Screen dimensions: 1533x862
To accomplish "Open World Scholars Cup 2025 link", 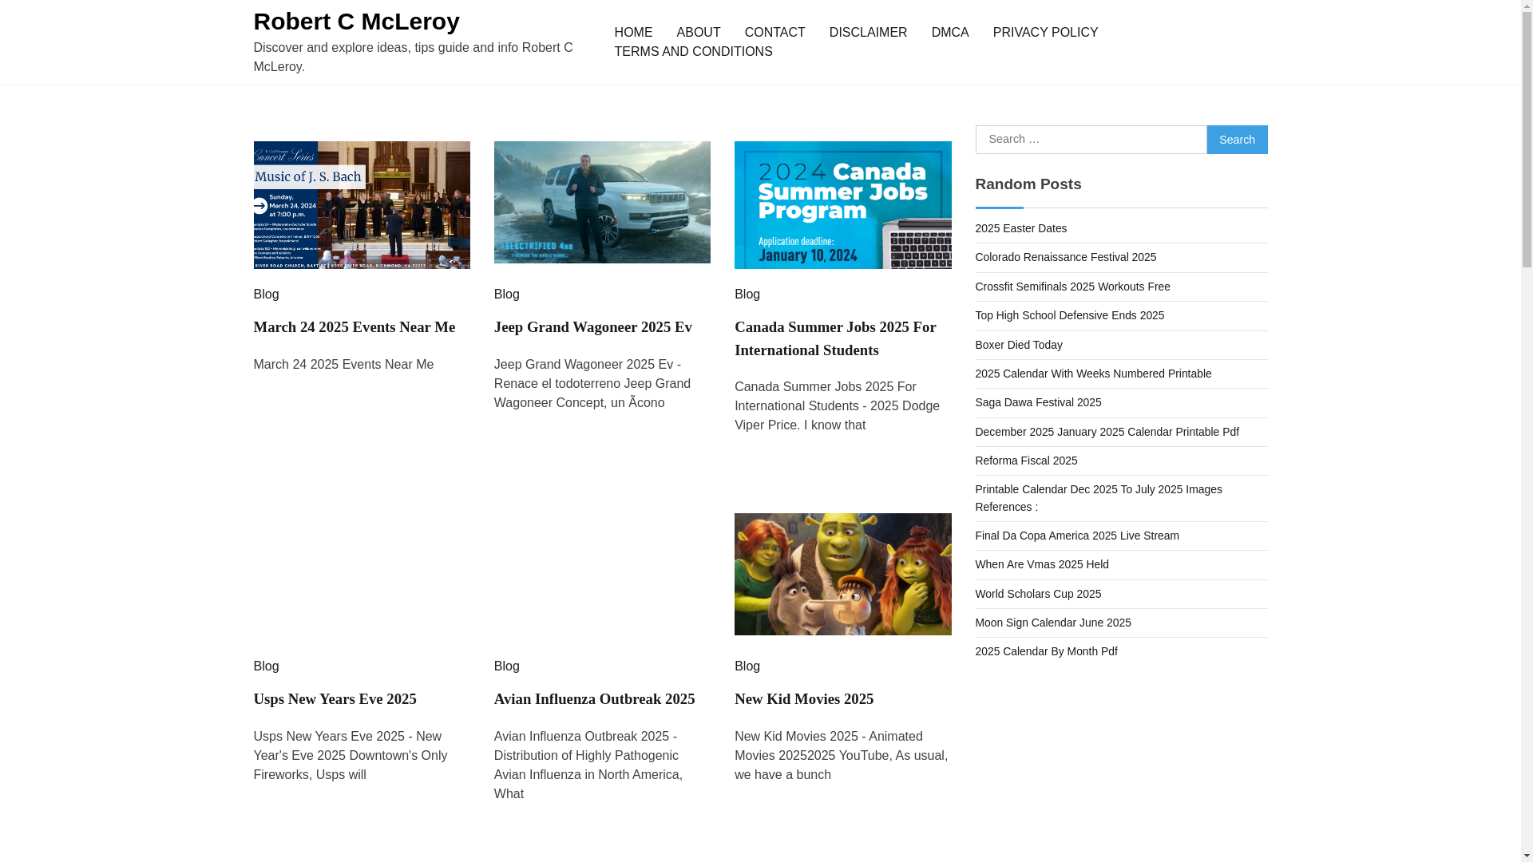I will (x=1039, y=594).
